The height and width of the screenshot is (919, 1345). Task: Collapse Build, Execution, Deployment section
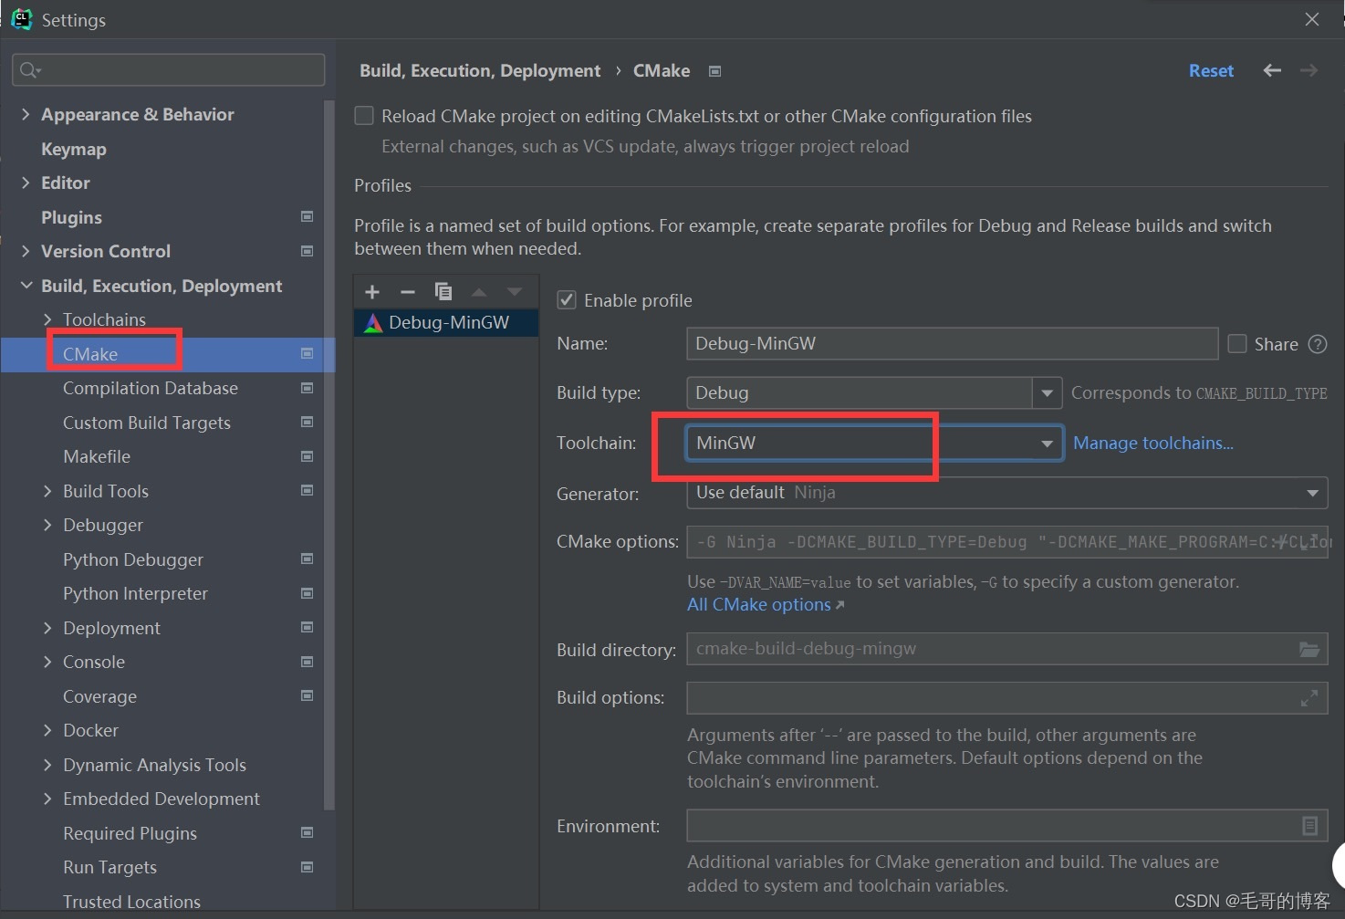coord(26,286)
